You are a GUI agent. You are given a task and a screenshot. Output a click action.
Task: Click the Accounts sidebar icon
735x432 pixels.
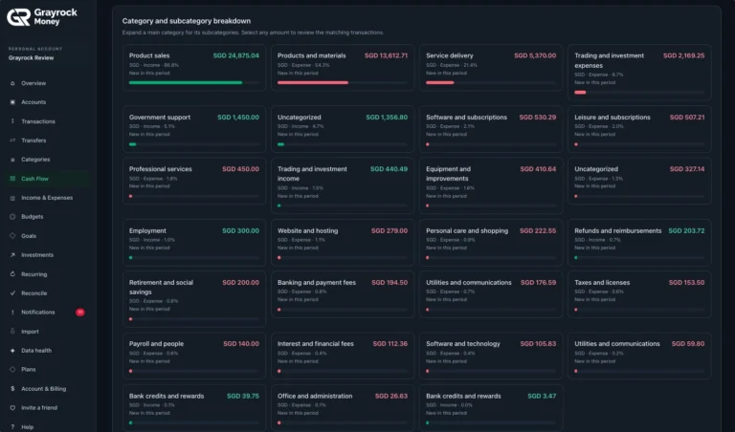pyautogui.click(x=12, y=102)
